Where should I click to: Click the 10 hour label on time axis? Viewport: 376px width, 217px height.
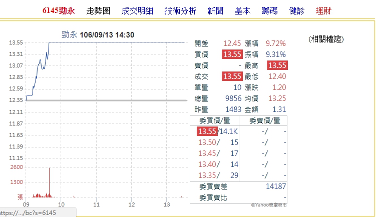pyautogui.click(x=61, y=204)
